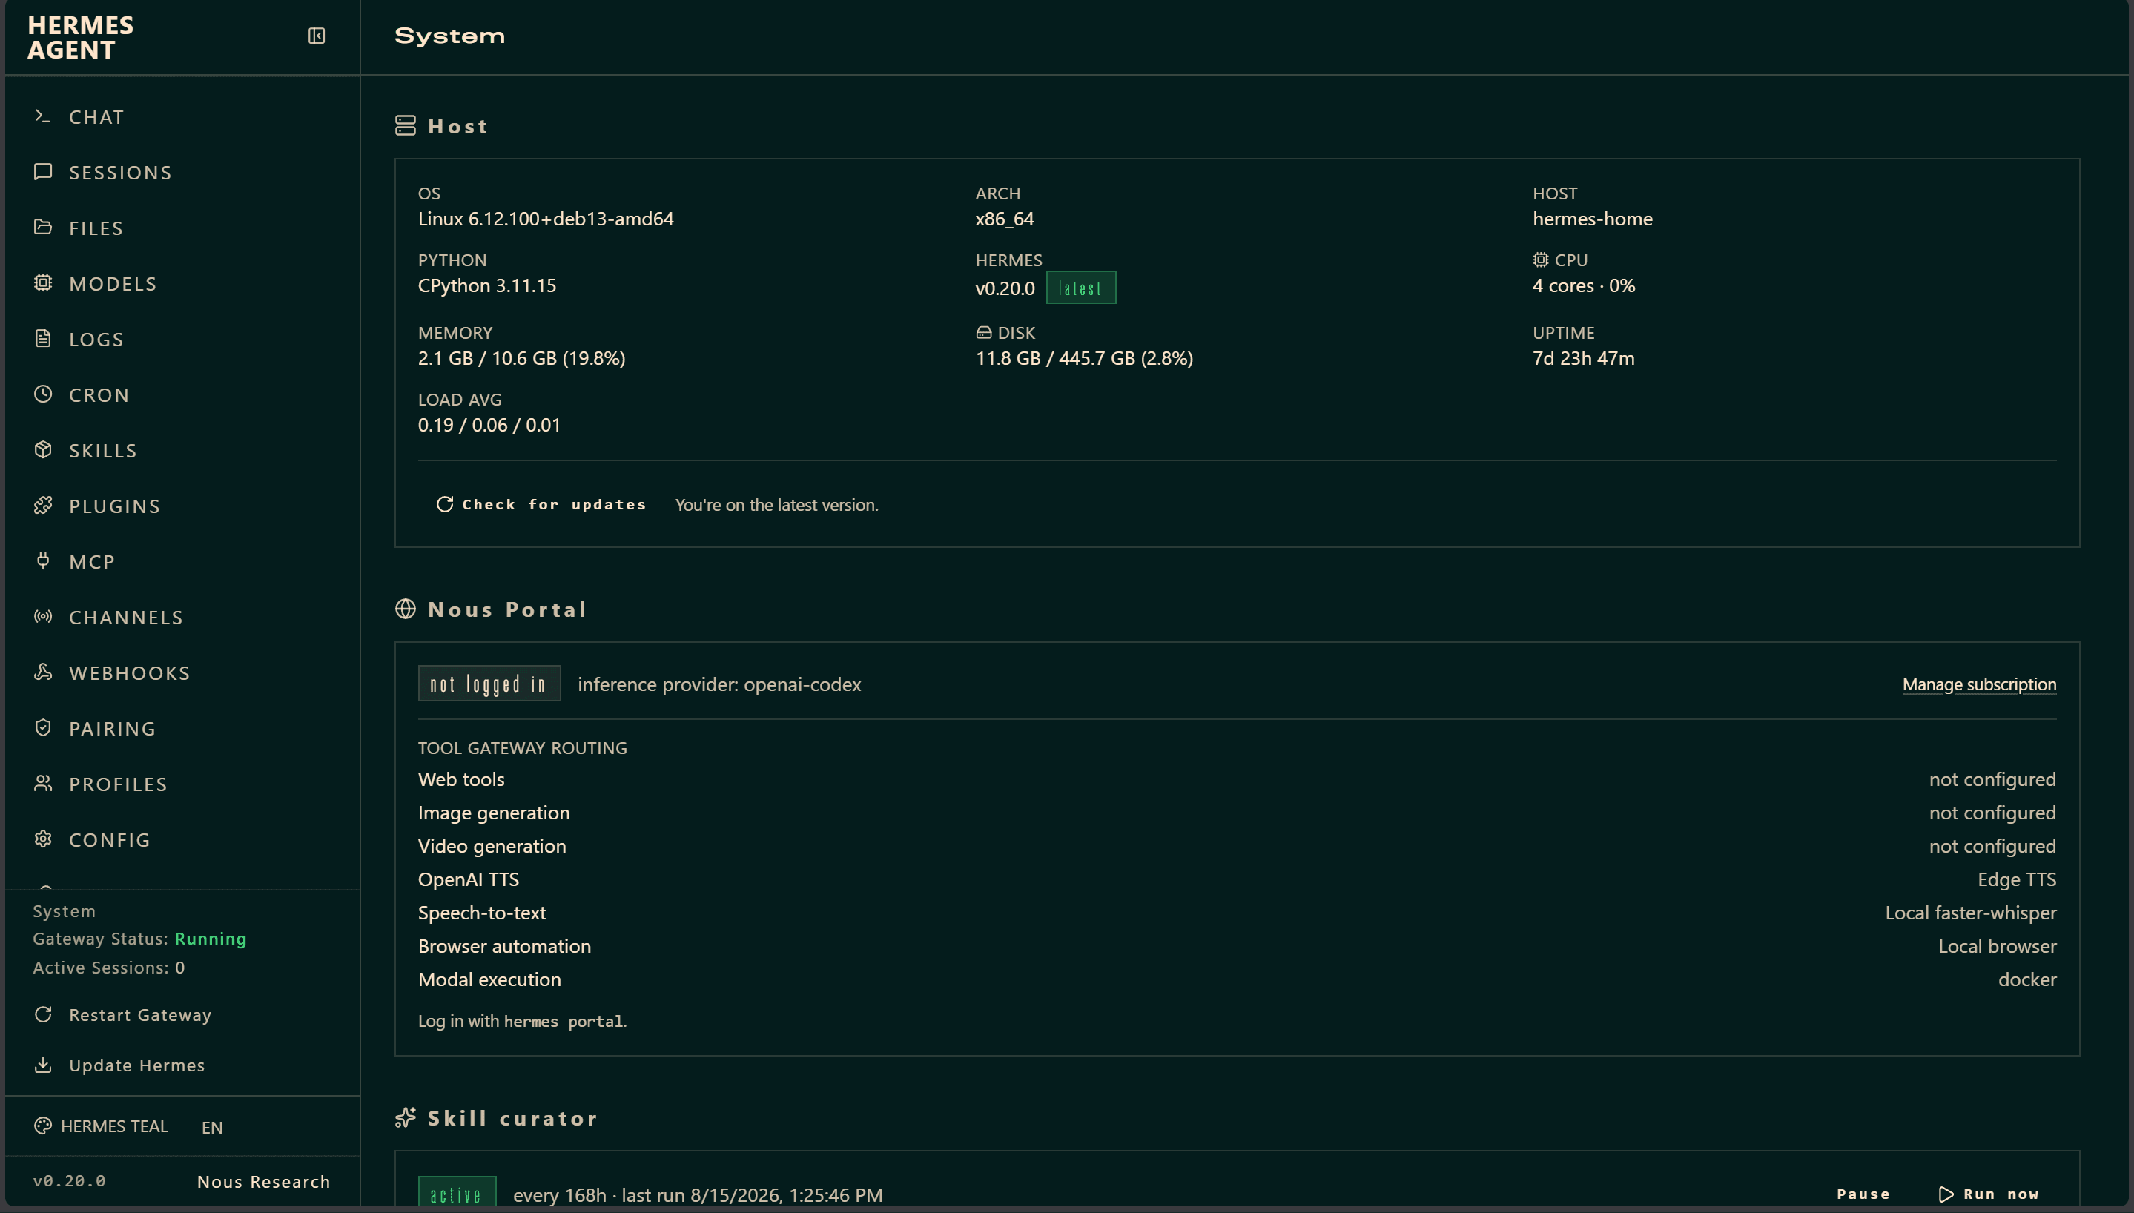
Task: Click hostname 'hermes-home'
Action: [x=1593, y=218]
